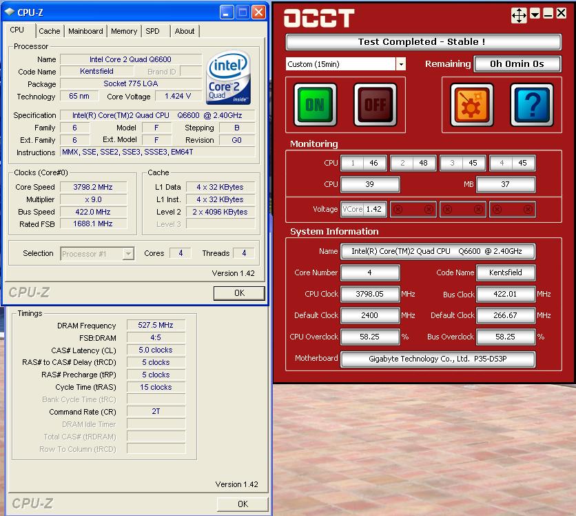
Task: Switch to the CPU tab in CPU-Z
Action: (x=17, y=30)
